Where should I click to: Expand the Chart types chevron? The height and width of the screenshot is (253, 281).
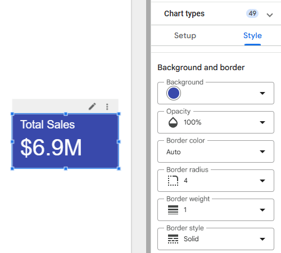tap(270, 15)
